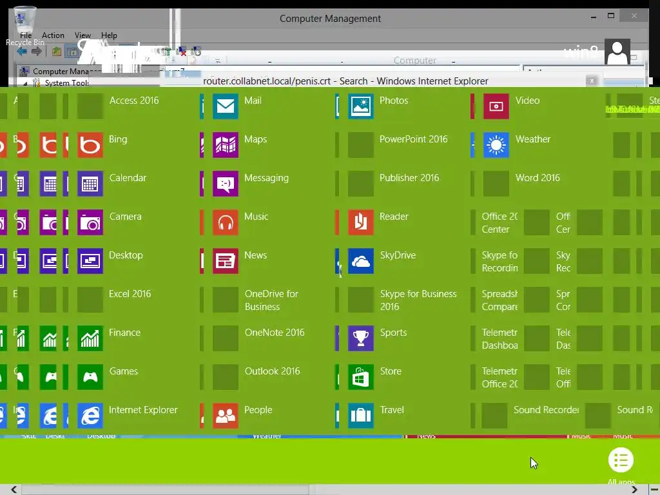
Task: Open the SkyDrive cloud icon
Action: click(x=361, y=261)
